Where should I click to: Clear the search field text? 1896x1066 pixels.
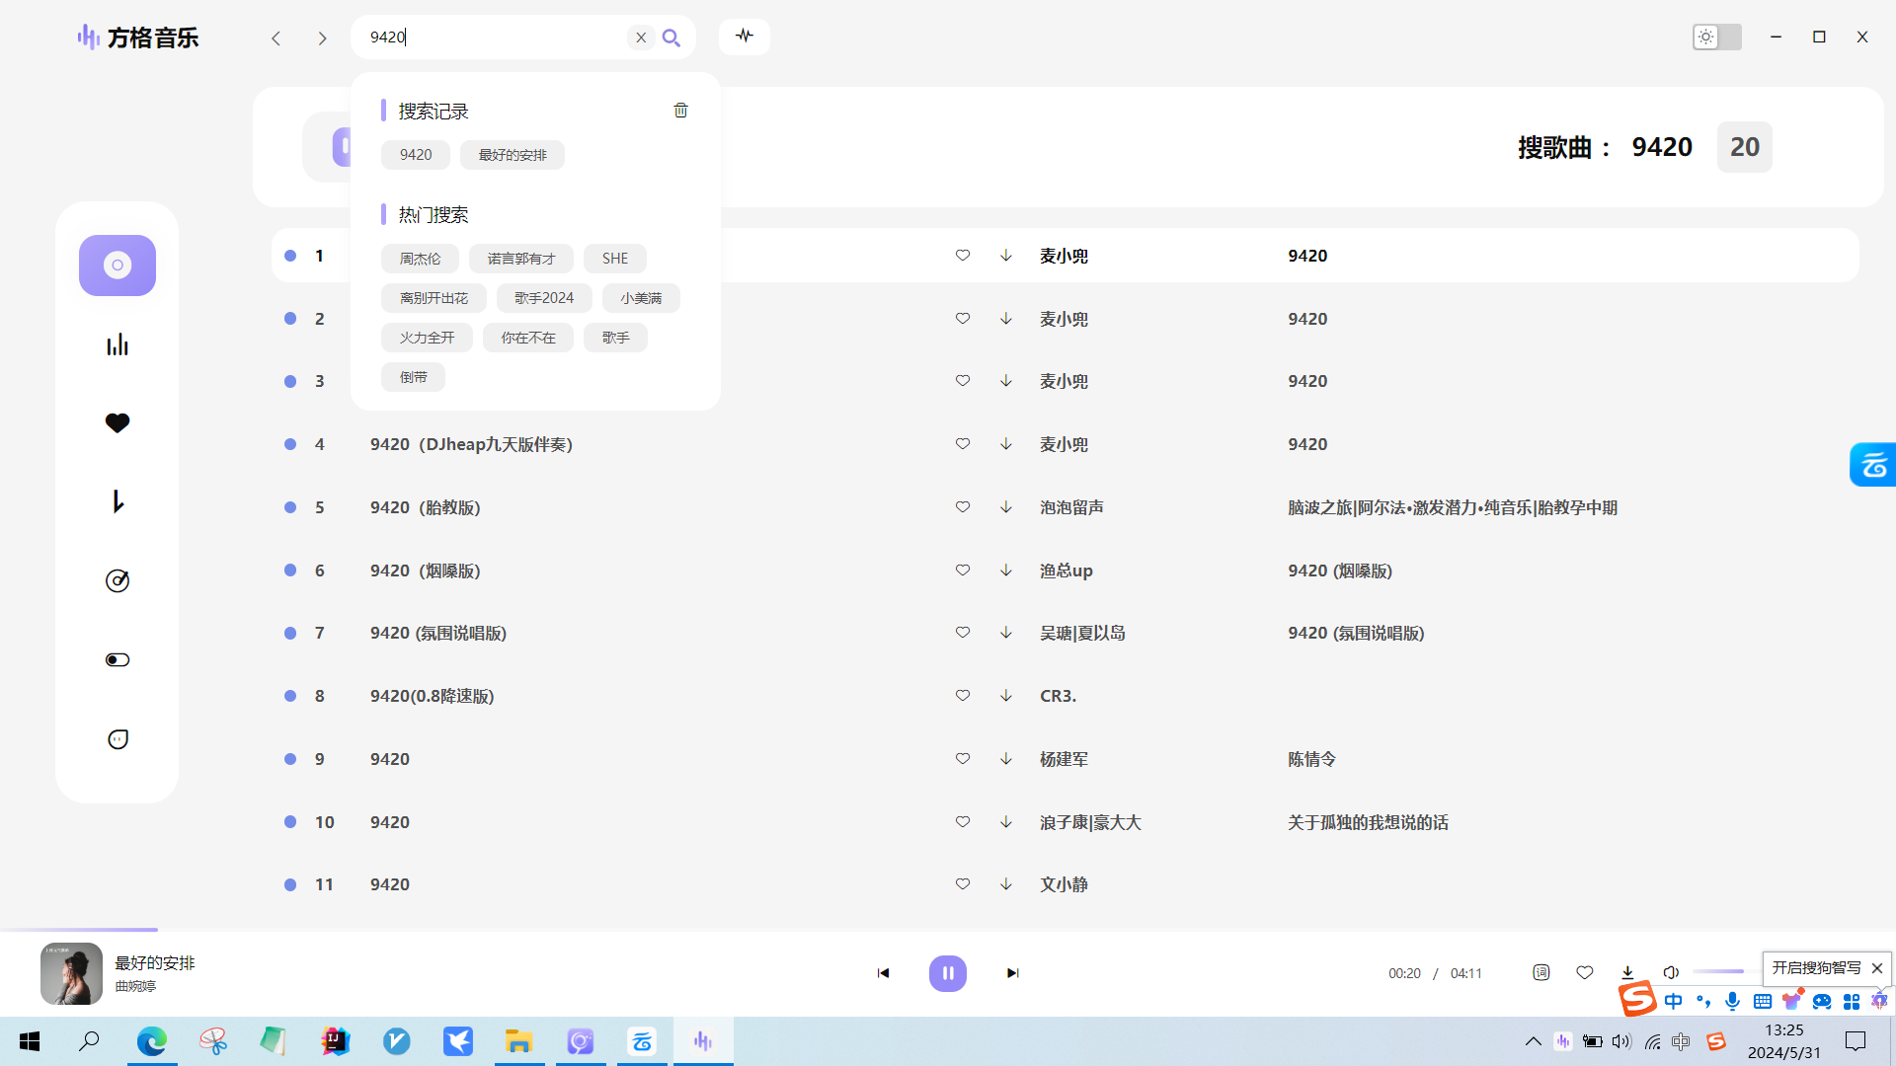(x=641, y=38)
